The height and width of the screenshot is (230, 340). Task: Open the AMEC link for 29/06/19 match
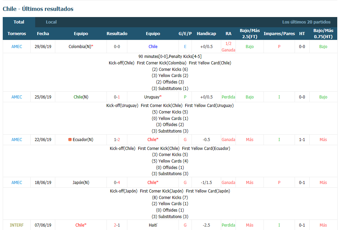[x=17, y=47]
